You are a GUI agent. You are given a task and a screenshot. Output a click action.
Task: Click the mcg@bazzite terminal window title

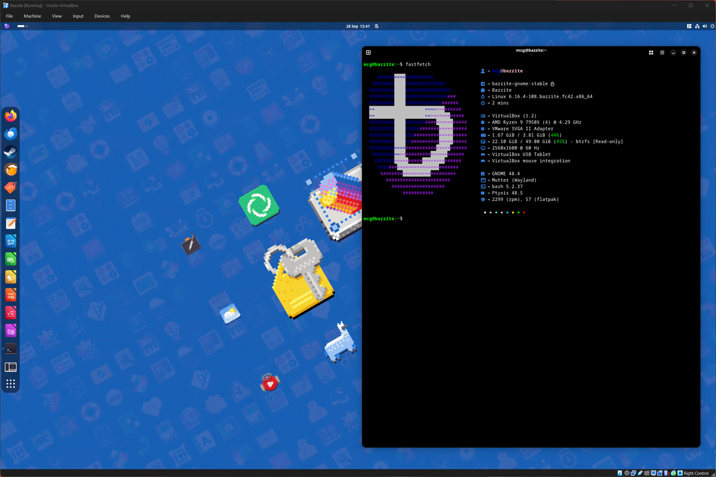[531, 50]
